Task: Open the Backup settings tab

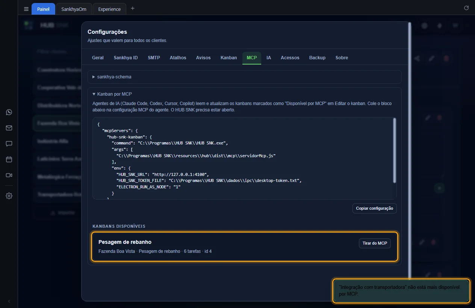Action: pyautogui.click(x=317, y=58)
